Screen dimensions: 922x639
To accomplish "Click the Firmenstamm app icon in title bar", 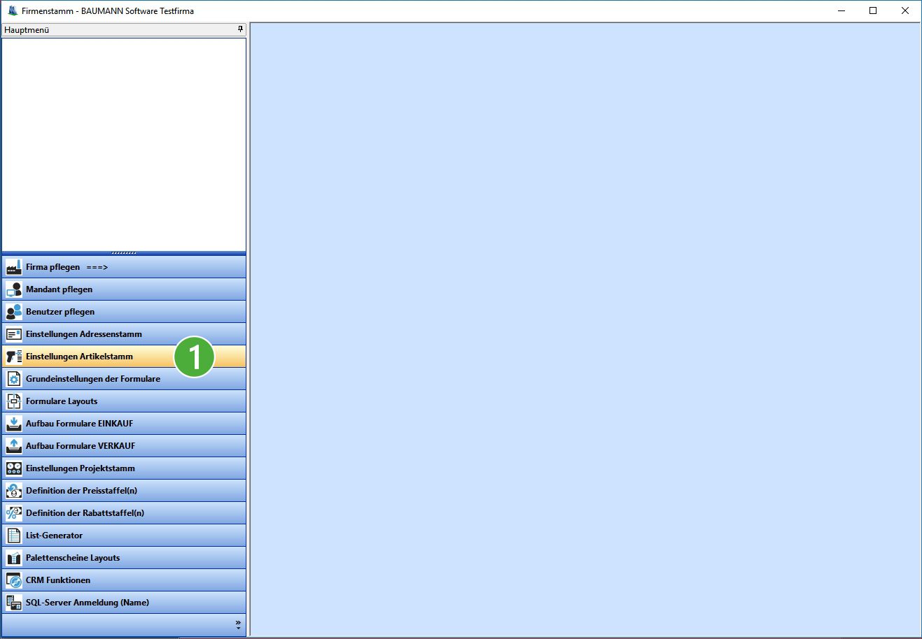I will tap(13, 10).
